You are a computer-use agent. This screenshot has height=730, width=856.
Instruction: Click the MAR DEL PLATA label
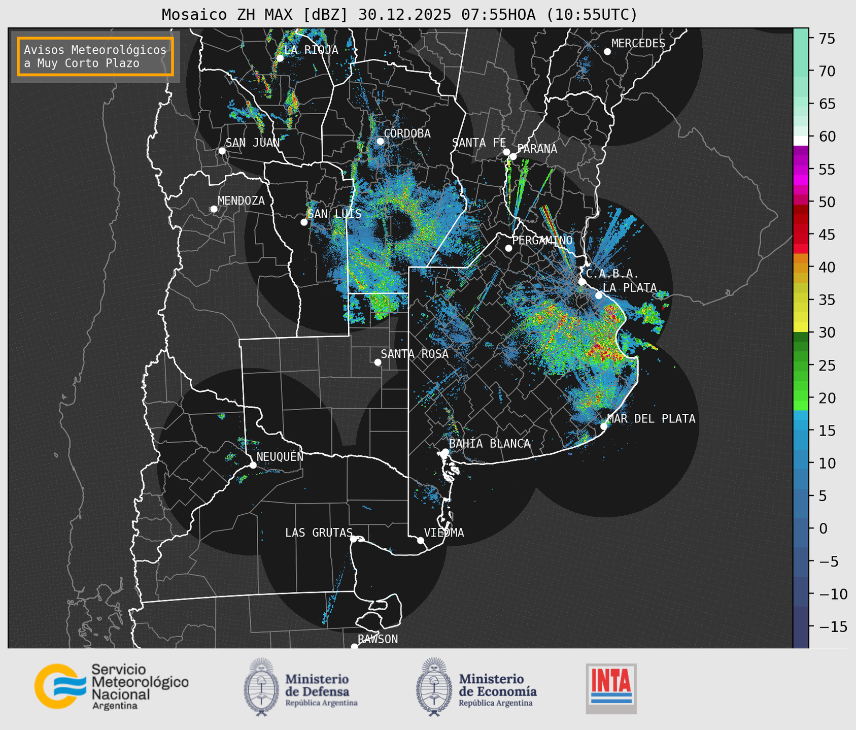click(x=651, y=419)
